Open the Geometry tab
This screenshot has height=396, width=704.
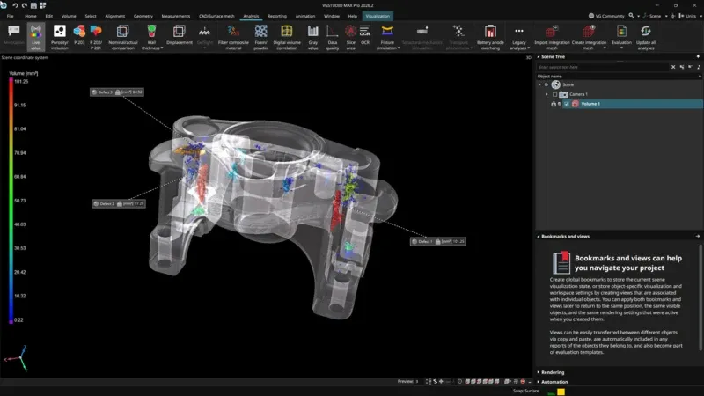tap(143, 16)
